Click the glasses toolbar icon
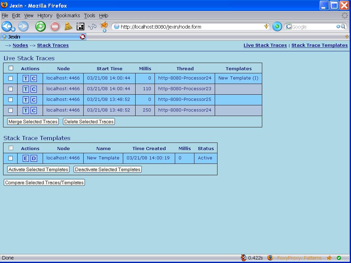351x263 pixels. pos(92,27)
